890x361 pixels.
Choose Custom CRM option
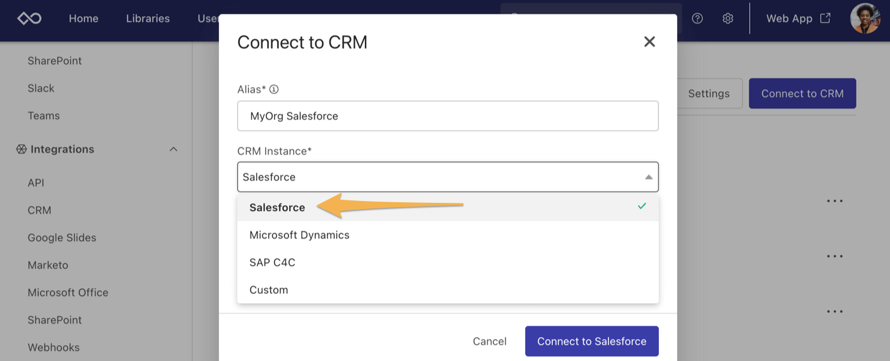click(448, 290)
